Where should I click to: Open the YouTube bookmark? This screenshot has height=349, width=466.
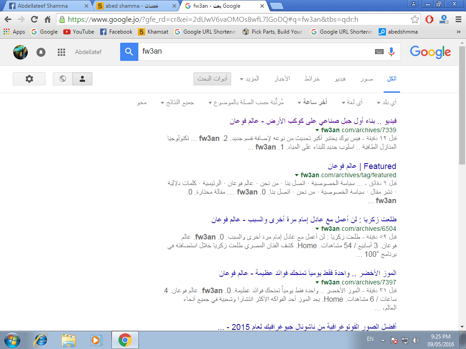pyautogui.click(x=79, y=32)
